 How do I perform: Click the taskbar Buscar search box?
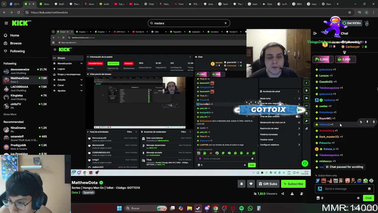click(146, 208)
